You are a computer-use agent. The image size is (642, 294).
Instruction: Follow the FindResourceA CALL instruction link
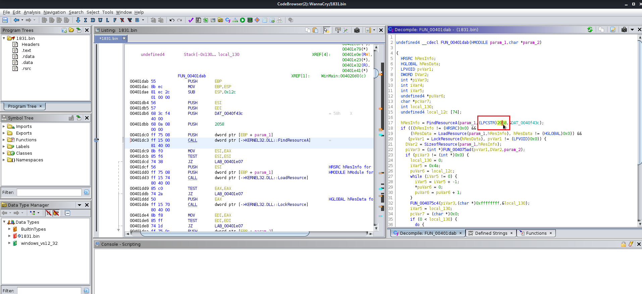tap(192, 140)
